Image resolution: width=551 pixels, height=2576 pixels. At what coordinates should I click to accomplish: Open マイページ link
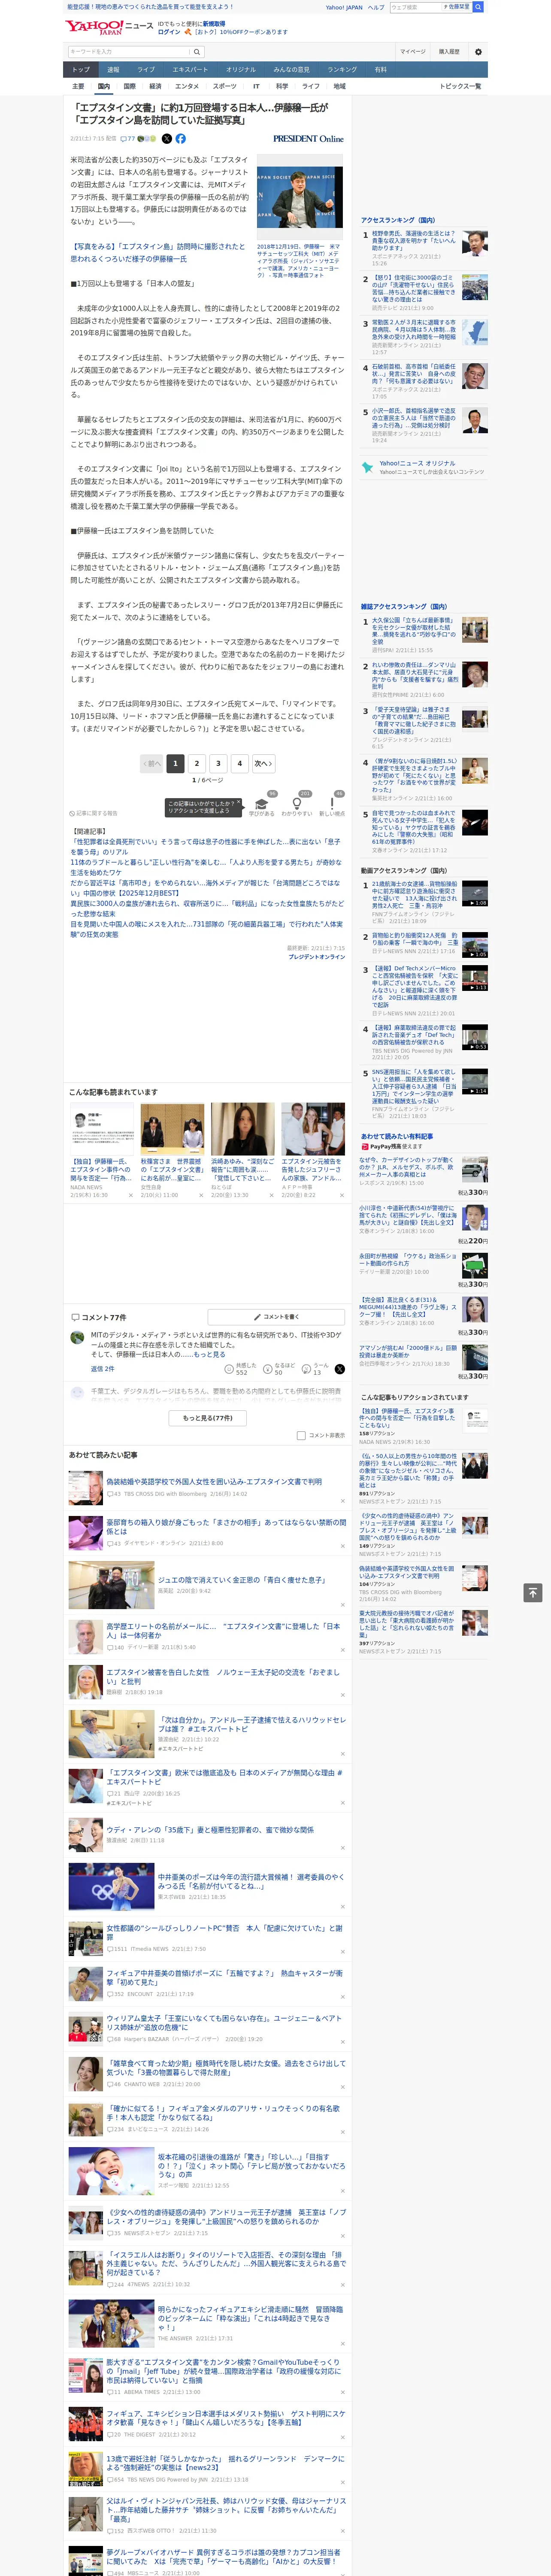[x=412, y=52]
